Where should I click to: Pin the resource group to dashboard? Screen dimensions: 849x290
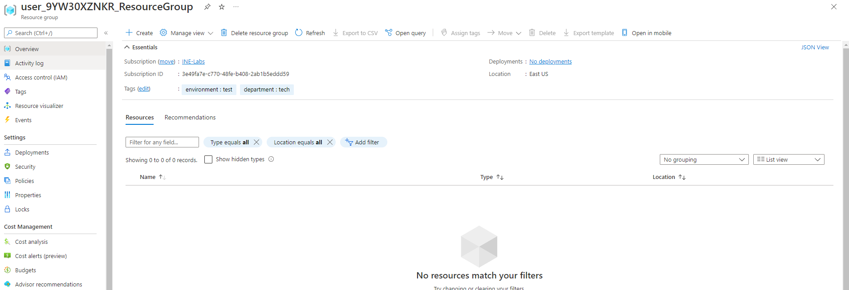pos(207,7)
